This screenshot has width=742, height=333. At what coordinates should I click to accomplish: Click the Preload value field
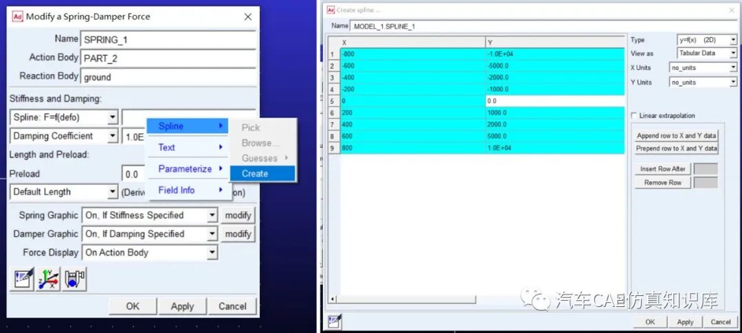[133, 174]
